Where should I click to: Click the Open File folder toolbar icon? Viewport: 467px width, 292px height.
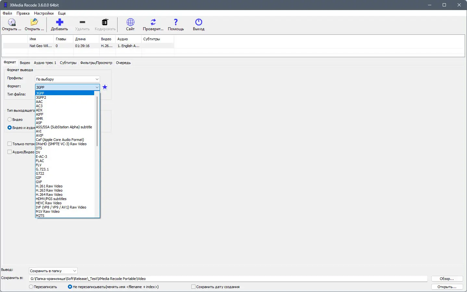[x=34, y=22]
